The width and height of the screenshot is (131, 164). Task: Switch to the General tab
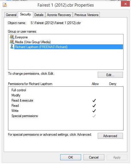[x=11, y=15]
